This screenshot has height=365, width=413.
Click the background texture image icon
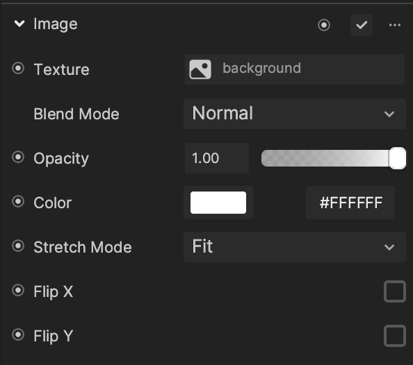[200, 69]
